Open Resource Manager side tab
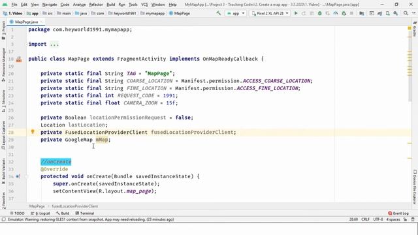418x235 pixels. pos(3,65)
